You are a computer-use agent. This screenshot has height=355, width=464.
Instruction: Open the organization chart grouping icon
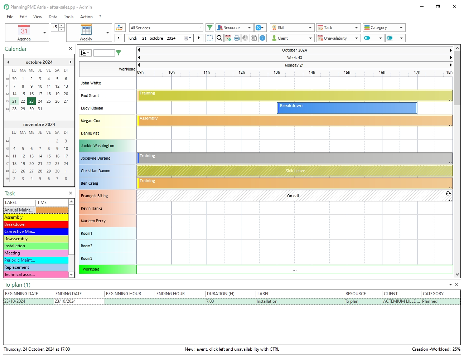click(x=120, y=28)
